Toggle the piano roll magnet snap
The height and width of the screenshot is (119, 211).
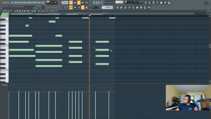click(6, 11)
